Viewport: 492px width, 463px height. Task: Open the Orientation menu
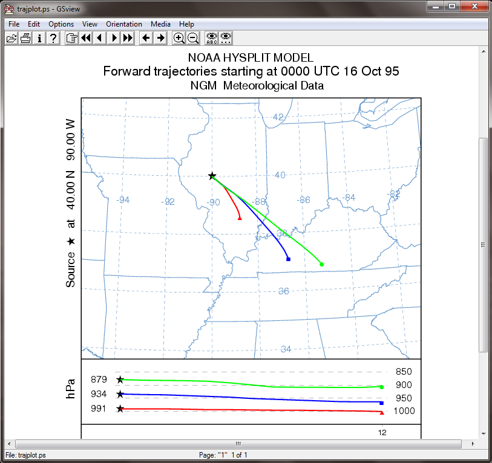124,24
